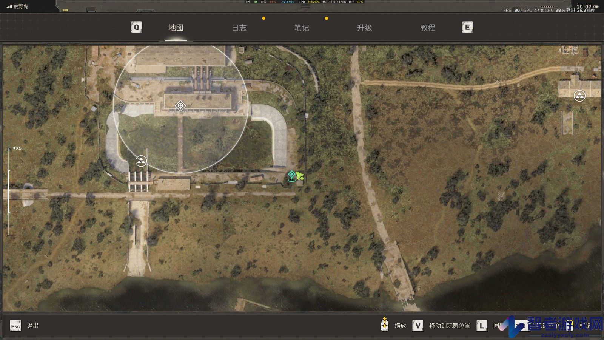The image size is (604, 340).
Task: Click the FPS 80 overlay readout
Action: click(x=512, y=10)
